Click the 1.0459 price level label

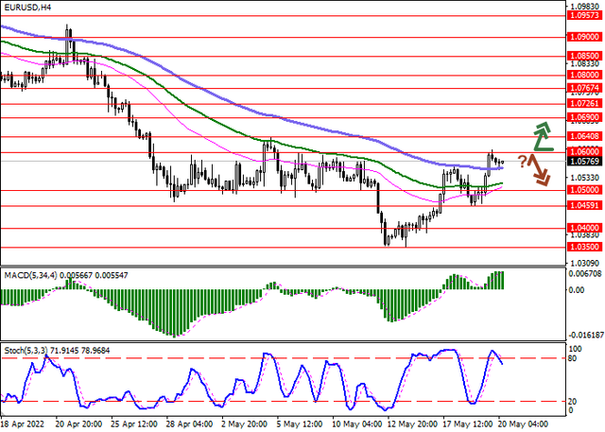click(583, 205)
